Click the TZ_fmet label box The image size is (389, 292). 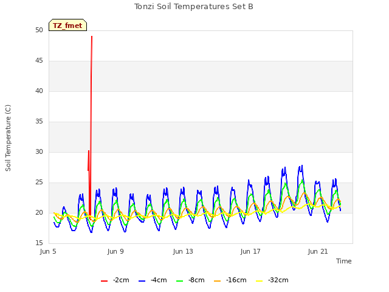tap(67, 25)
